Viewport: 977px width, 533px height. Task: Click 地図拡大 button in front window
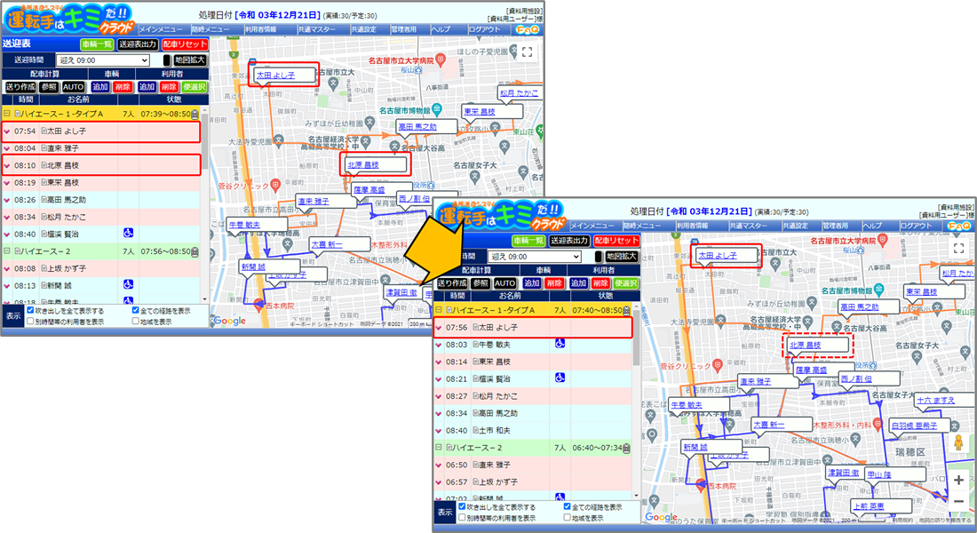point(621,256)
